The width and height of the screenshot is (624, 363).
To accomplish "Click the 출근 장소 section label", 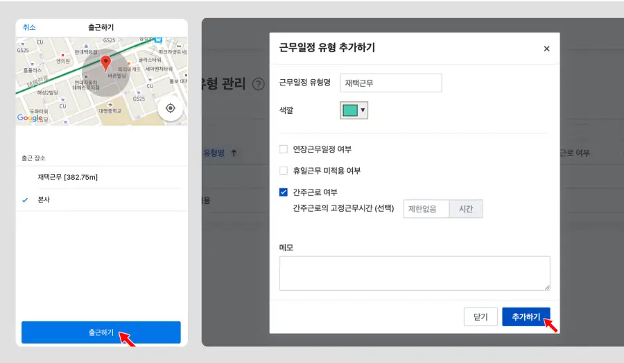I will point(33,158).
